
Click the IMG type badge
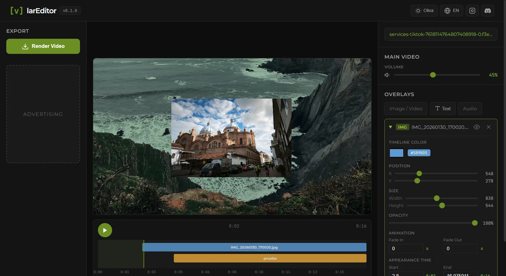tap(402, 127)
